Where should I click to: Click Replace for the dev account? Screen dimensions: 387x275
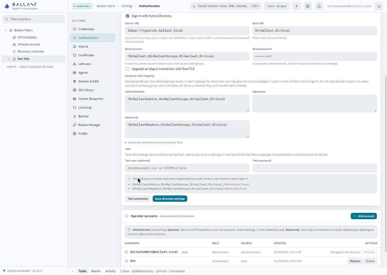pyautogui.click(x=355, y=261)
